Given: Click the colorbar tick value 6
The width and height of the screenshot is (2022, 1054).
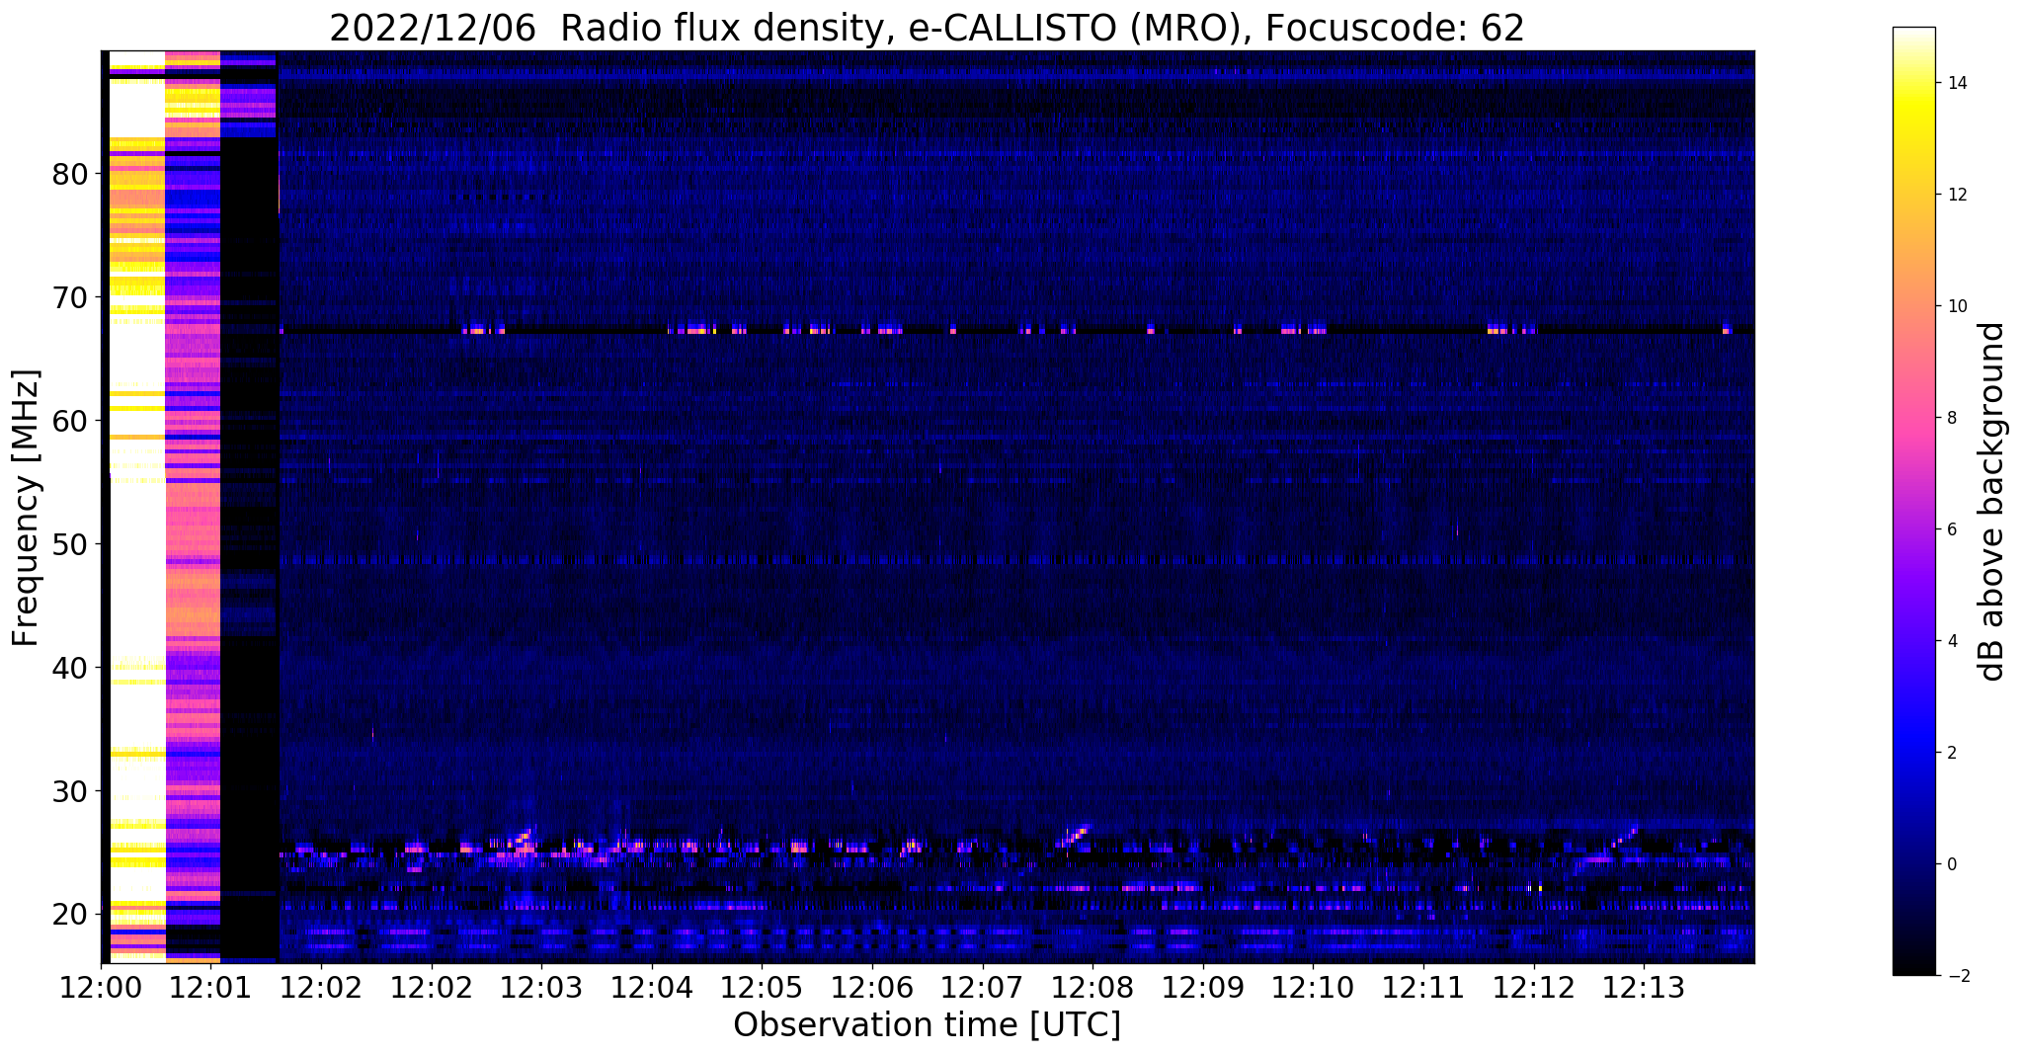Looking at the screenshot, I should pos(1951,529).
